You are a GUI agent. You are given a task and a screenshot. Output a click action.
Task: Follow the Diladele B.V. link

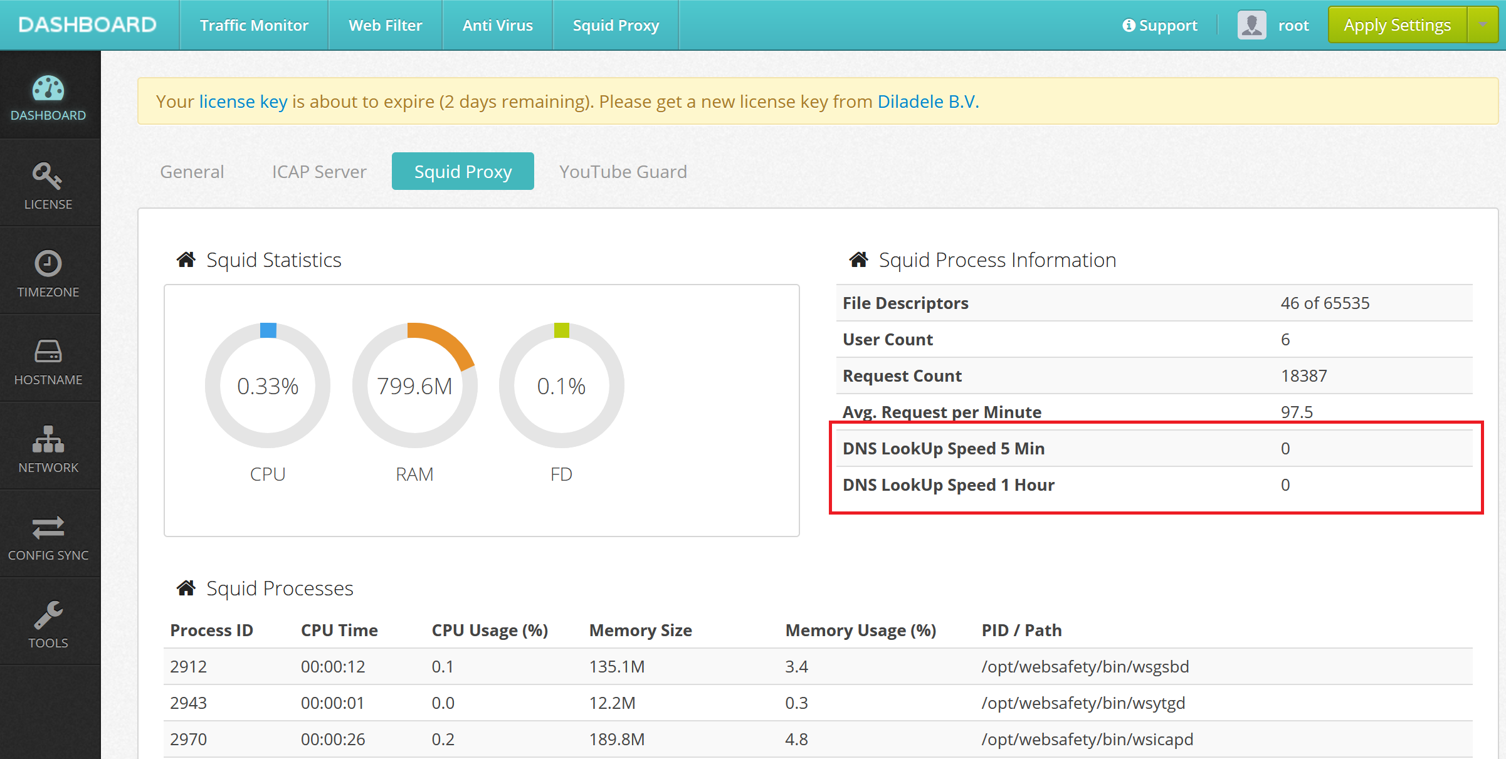point(928,101)
